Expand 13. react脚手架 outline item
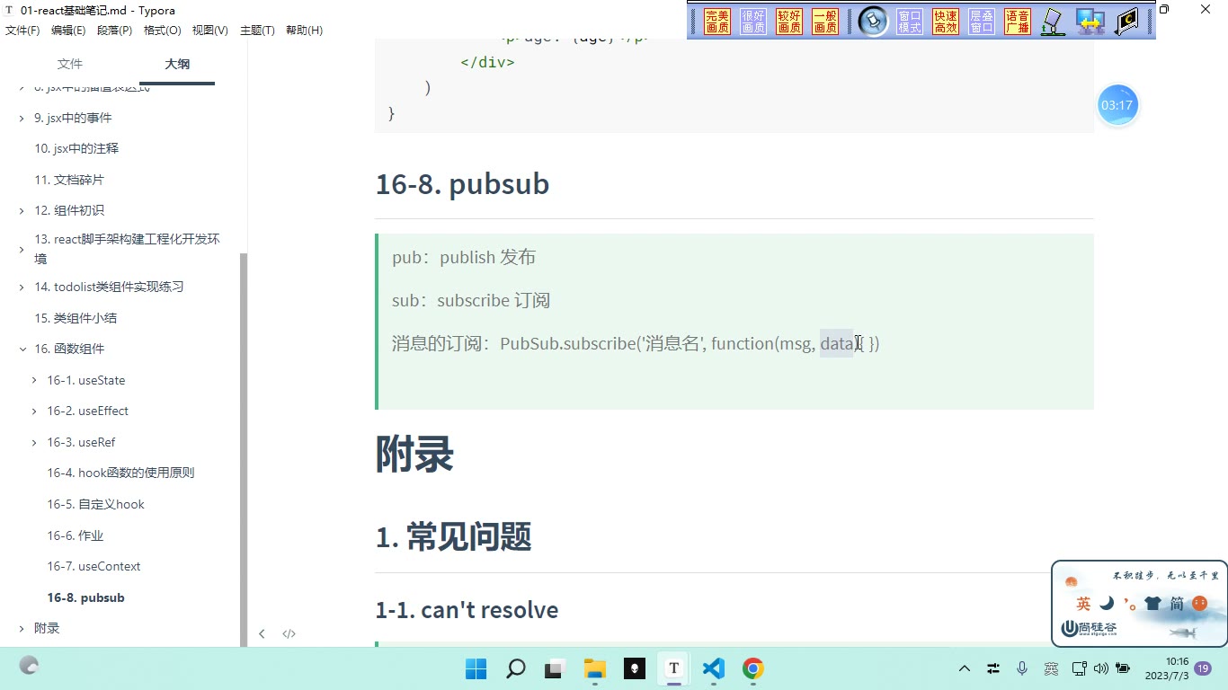Image resolution: width=1228 pixels, height=690 pixels. [x=22, y=249]
